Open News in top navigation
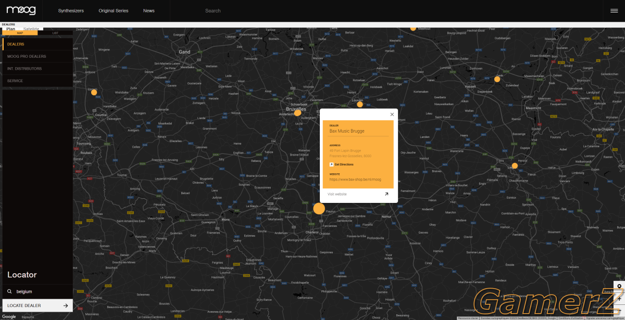This screenshot has height=320, width=625. pos(149,10)
